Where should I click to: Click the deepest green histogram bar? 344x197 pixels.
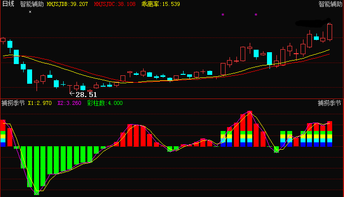coord(37,170)
